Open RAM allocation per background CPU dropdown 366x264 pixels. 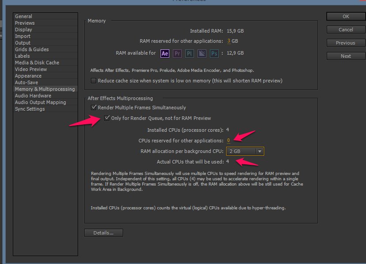pyautogui.click(x=245, y=151)
